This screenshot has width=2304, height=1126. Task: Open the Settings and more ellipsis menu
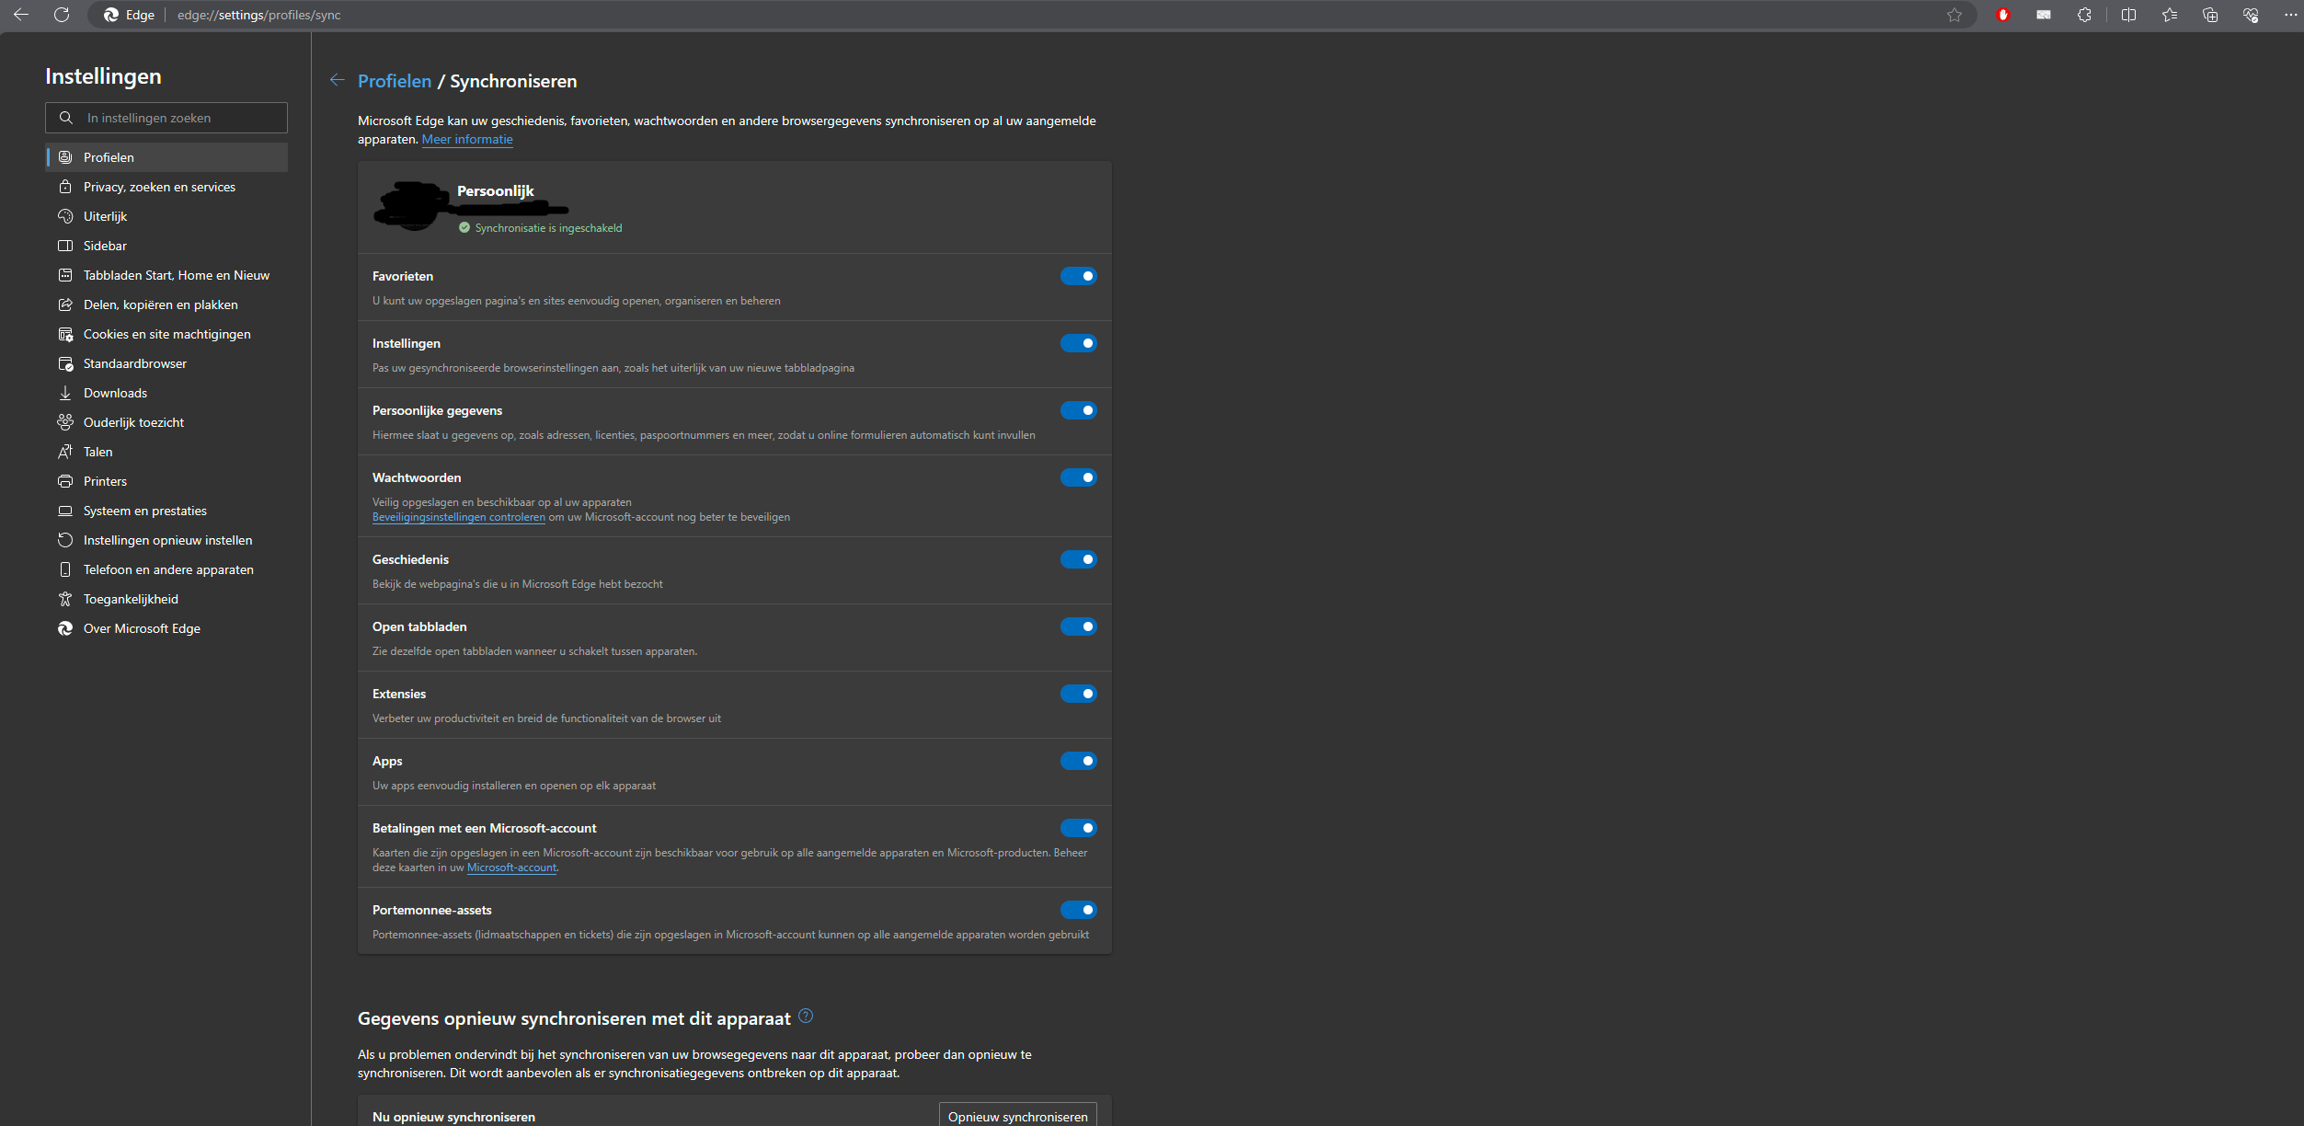[x=2289, y=15]
